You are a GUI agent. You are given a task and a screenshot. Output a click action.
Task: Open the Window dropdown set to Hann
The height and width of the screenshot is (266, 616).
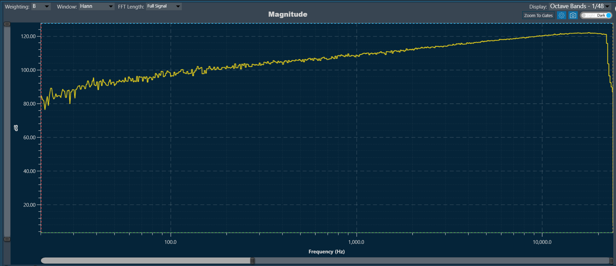[97, 6]
